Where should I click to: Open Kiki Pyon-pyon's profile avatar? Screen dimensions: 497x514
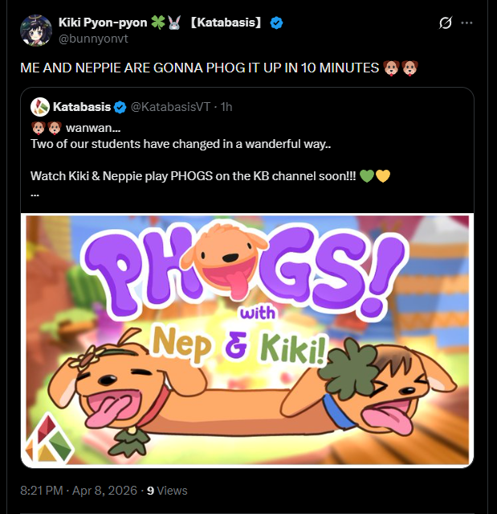coord(36,30)
